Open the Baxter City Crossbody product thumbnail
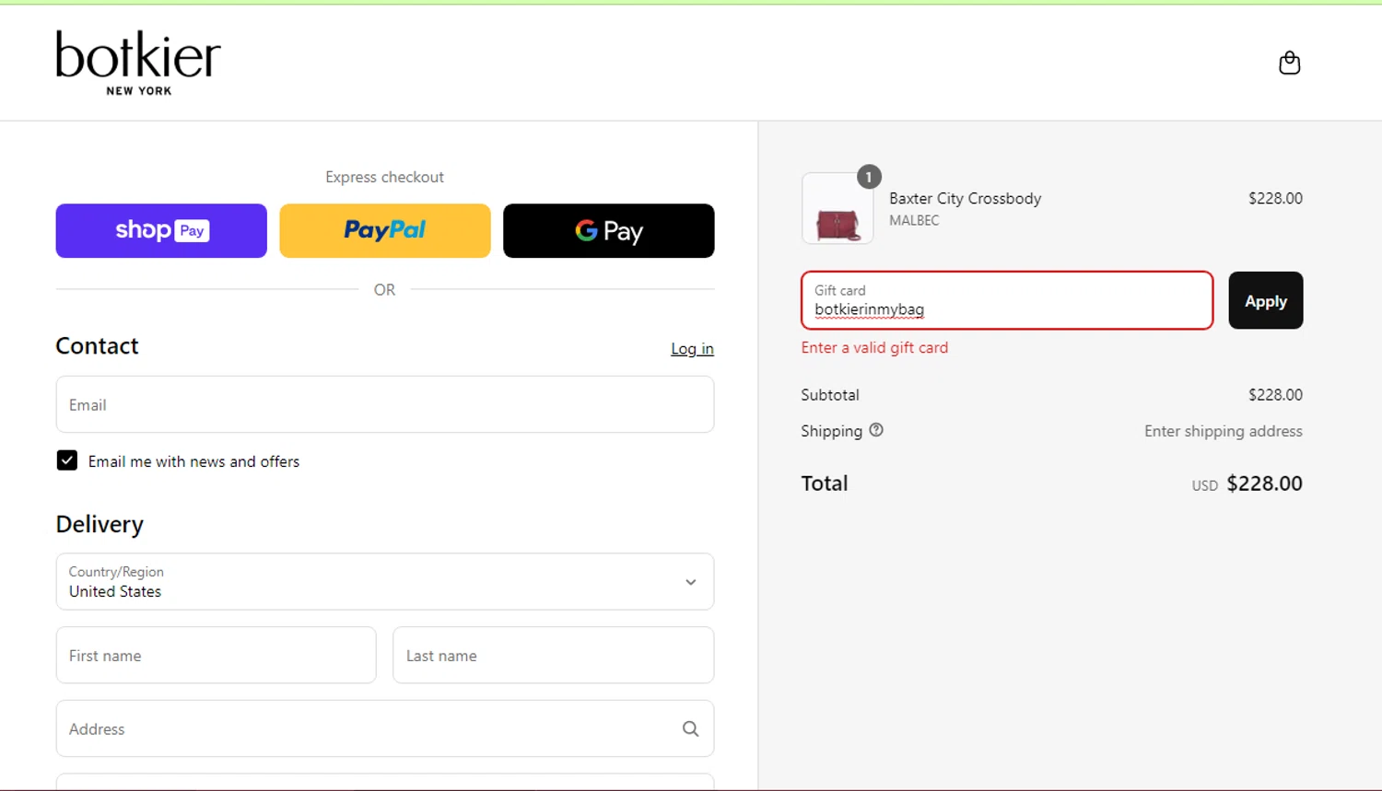Screen dimensions: 1382x791 [x=837, y=209]
